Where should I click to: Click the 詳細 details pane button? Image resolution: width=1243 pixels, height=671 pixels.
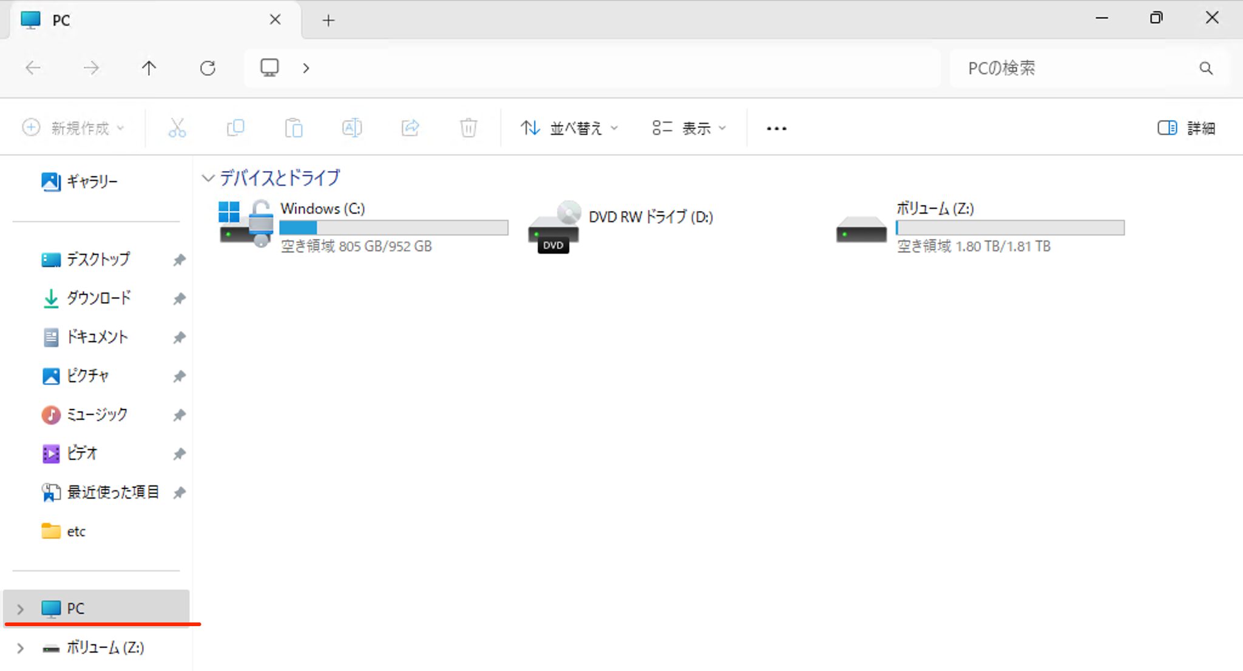click(1185, 128)
